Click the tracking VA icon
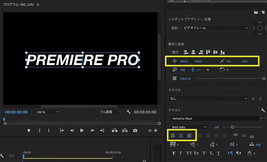 coord(173,144)
